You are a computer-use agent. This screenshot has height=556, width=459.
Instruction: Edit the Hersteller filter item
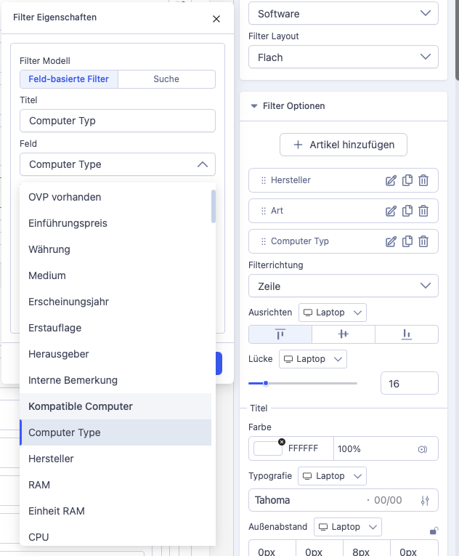391,180
